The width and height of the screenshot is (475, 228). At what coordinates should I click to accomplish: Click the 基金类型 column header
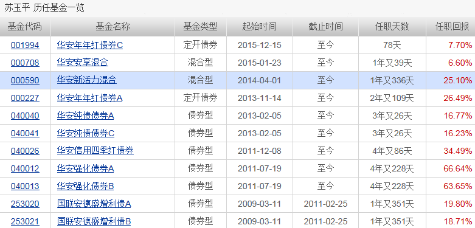[x=200, y=27]
